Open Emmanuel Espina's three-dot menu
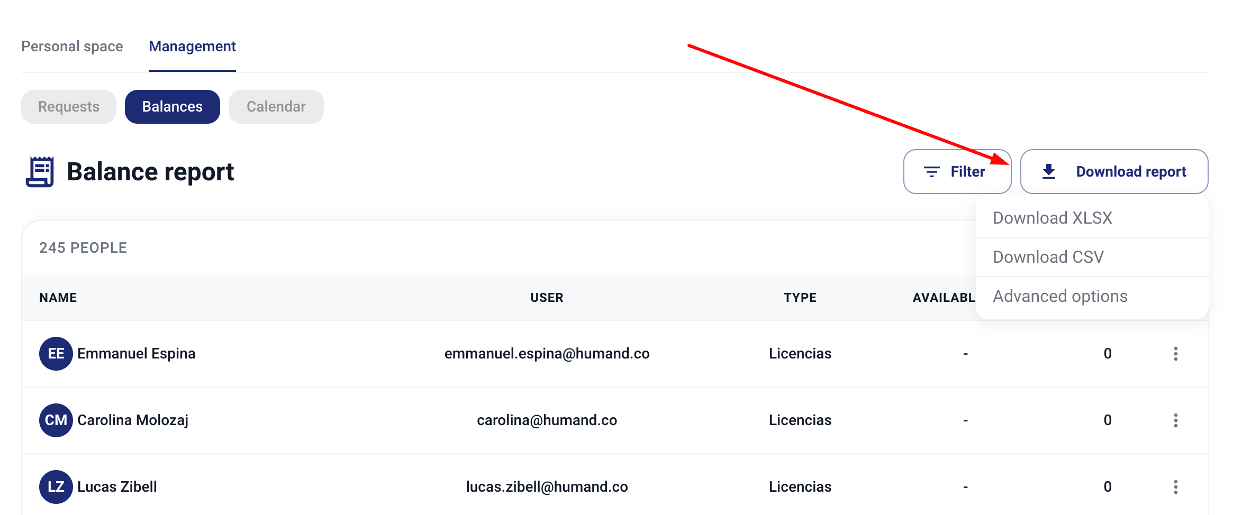This screenshot has height=515, width=1233. pyautogui.click(x=1175, y=354)
